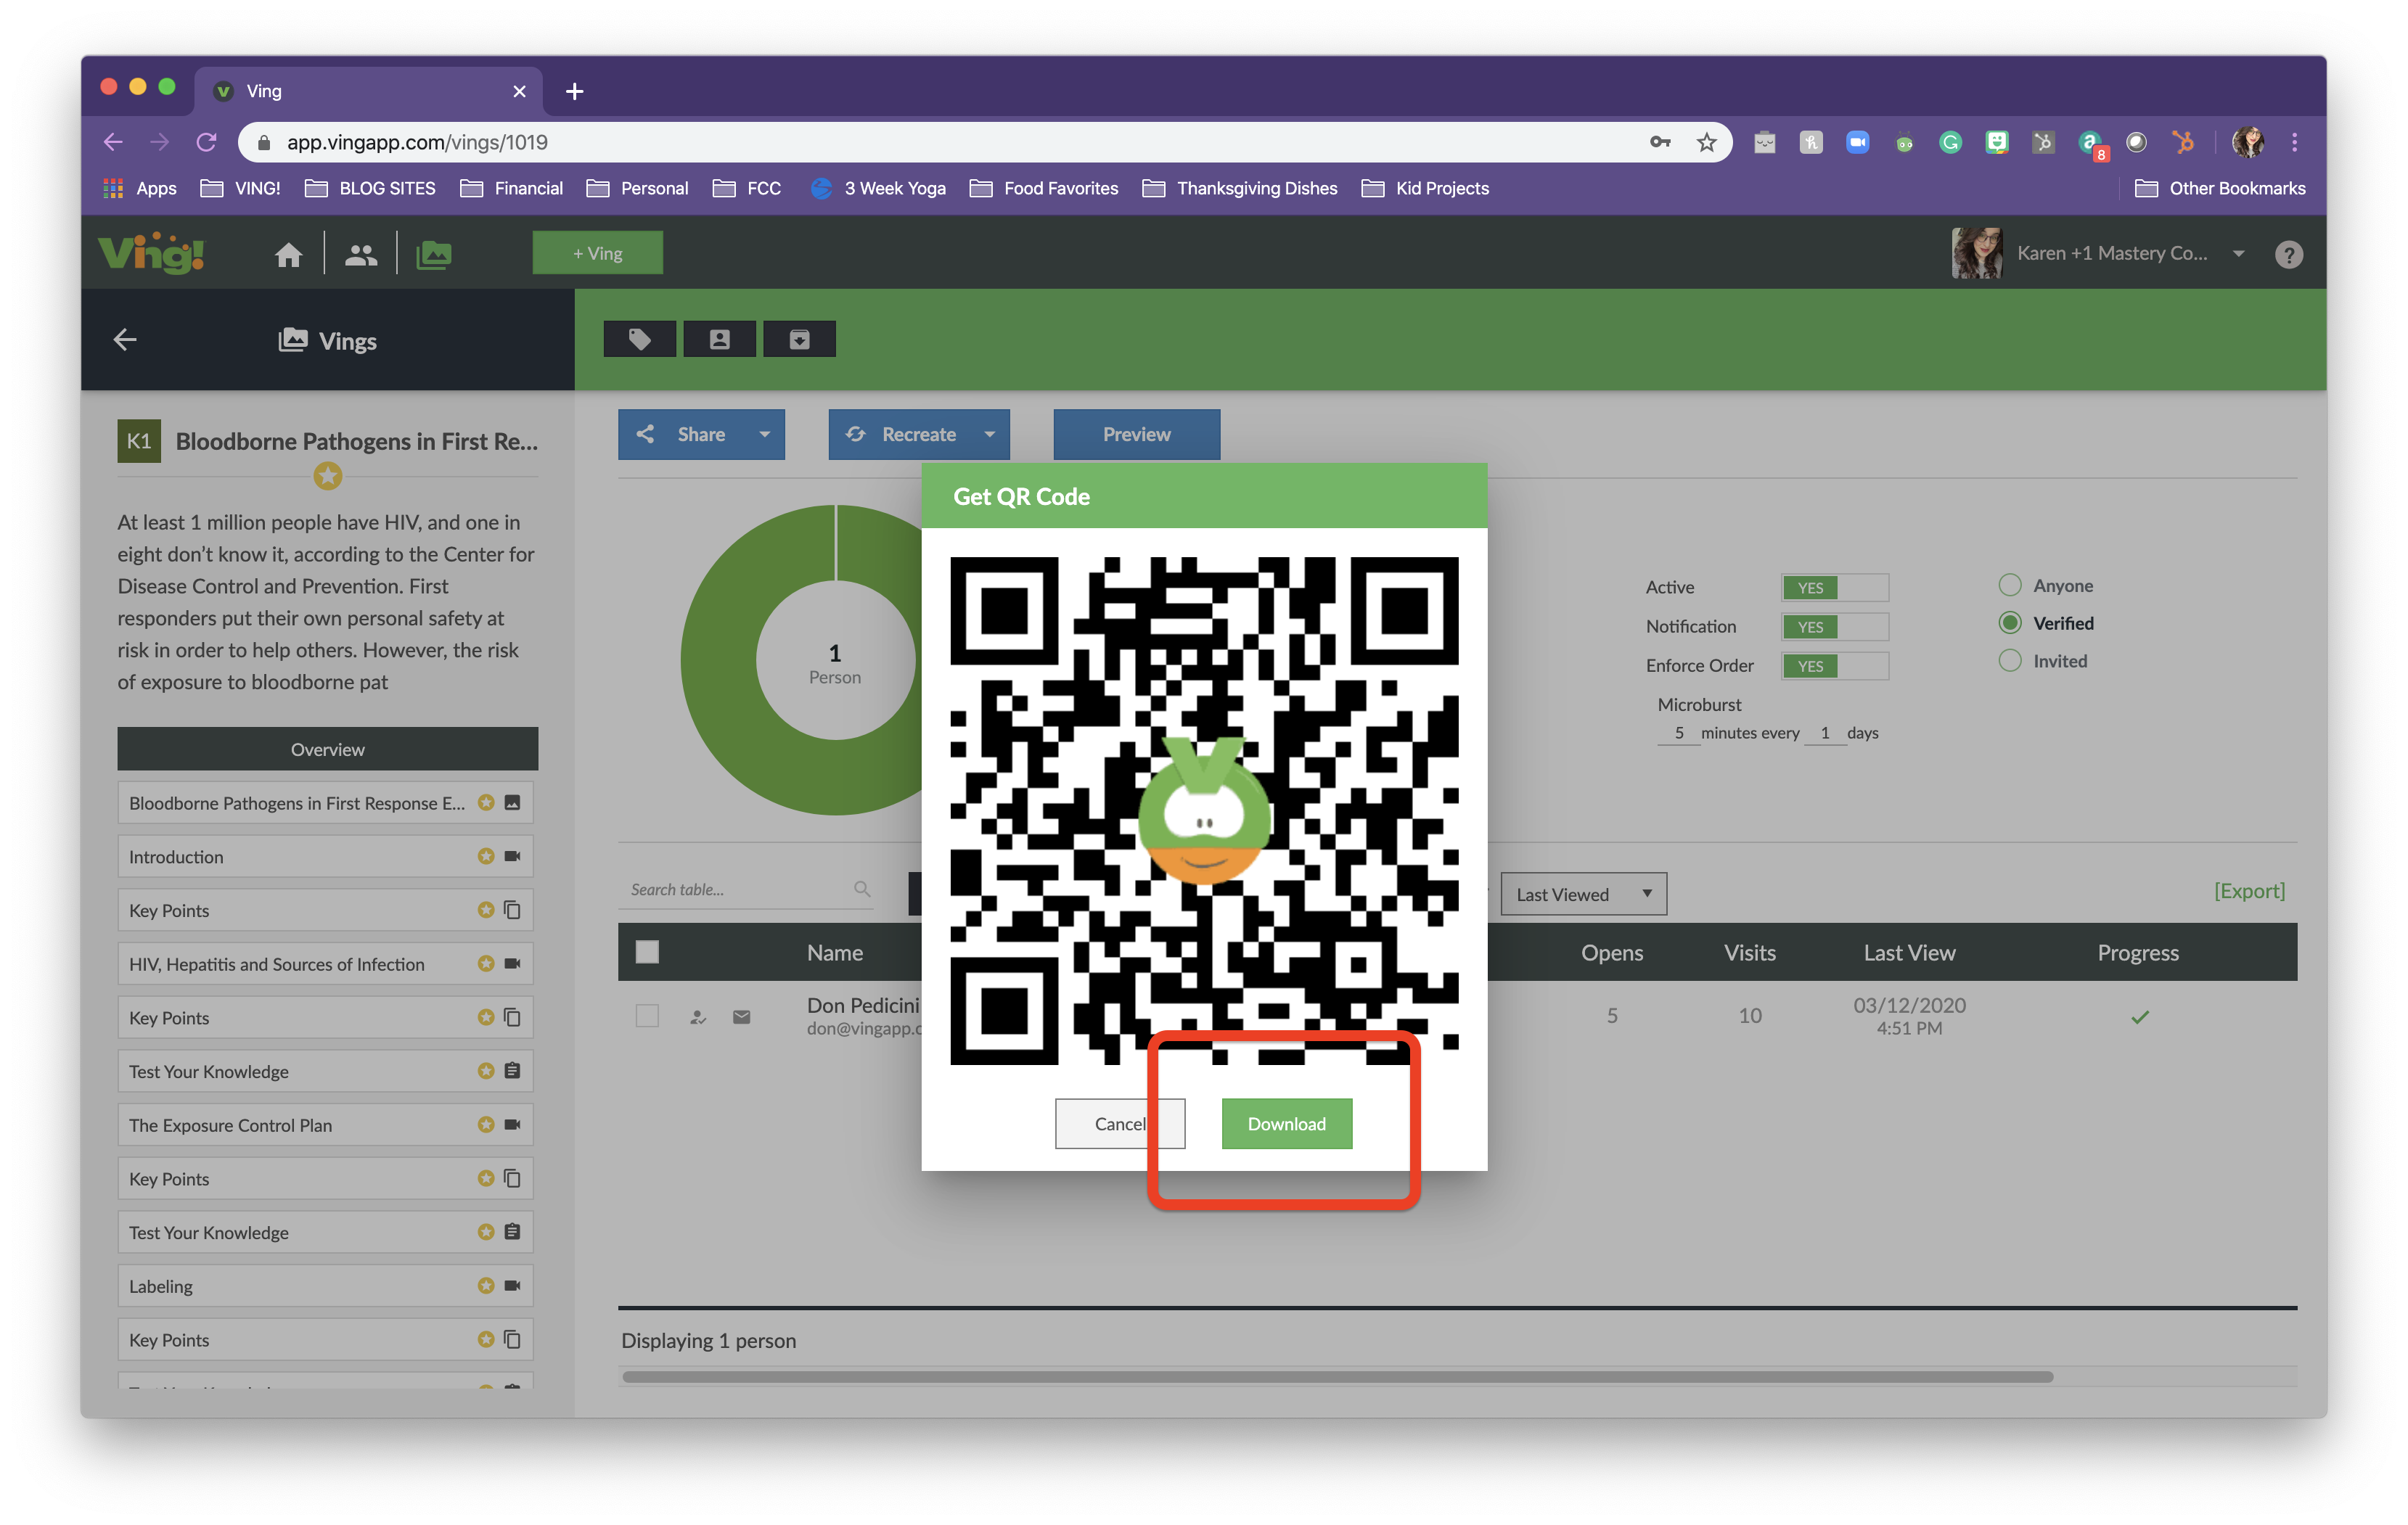Open the contacts people icon in header
2408x1525 pixels.
tap(361, 254)
